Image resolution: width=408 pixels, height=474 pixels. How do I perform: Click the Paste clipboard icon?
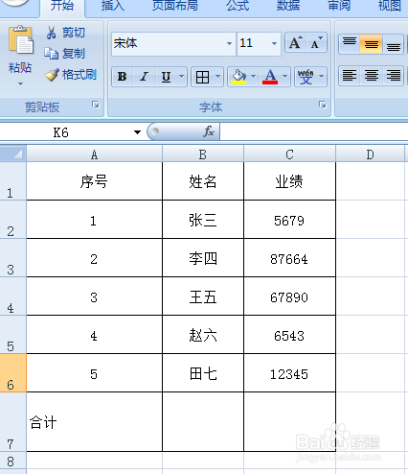(x=21, y=39)
